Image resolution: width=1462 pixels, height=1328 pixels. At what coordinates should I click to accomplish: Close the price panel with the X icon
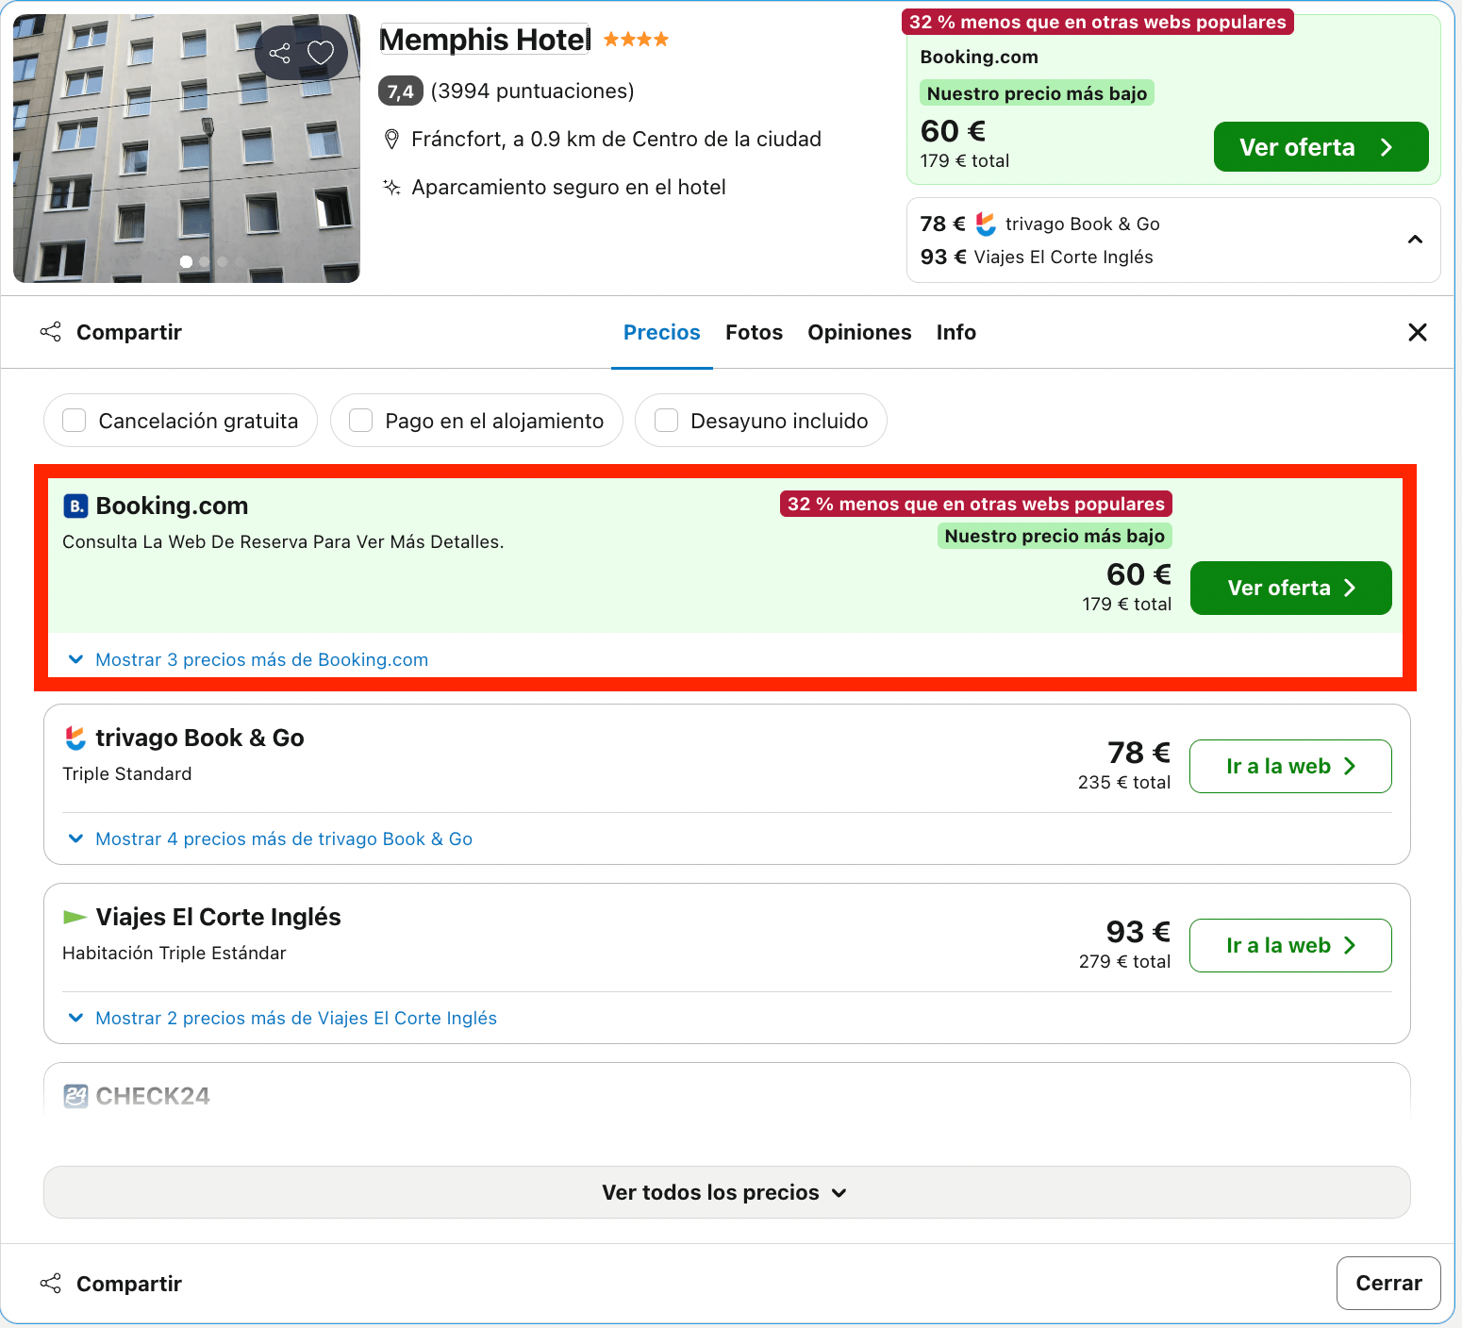click(x=1417, y=332)
